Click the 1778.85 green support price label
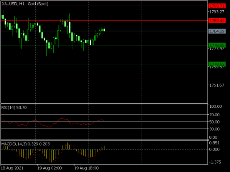 click(217, 45)
